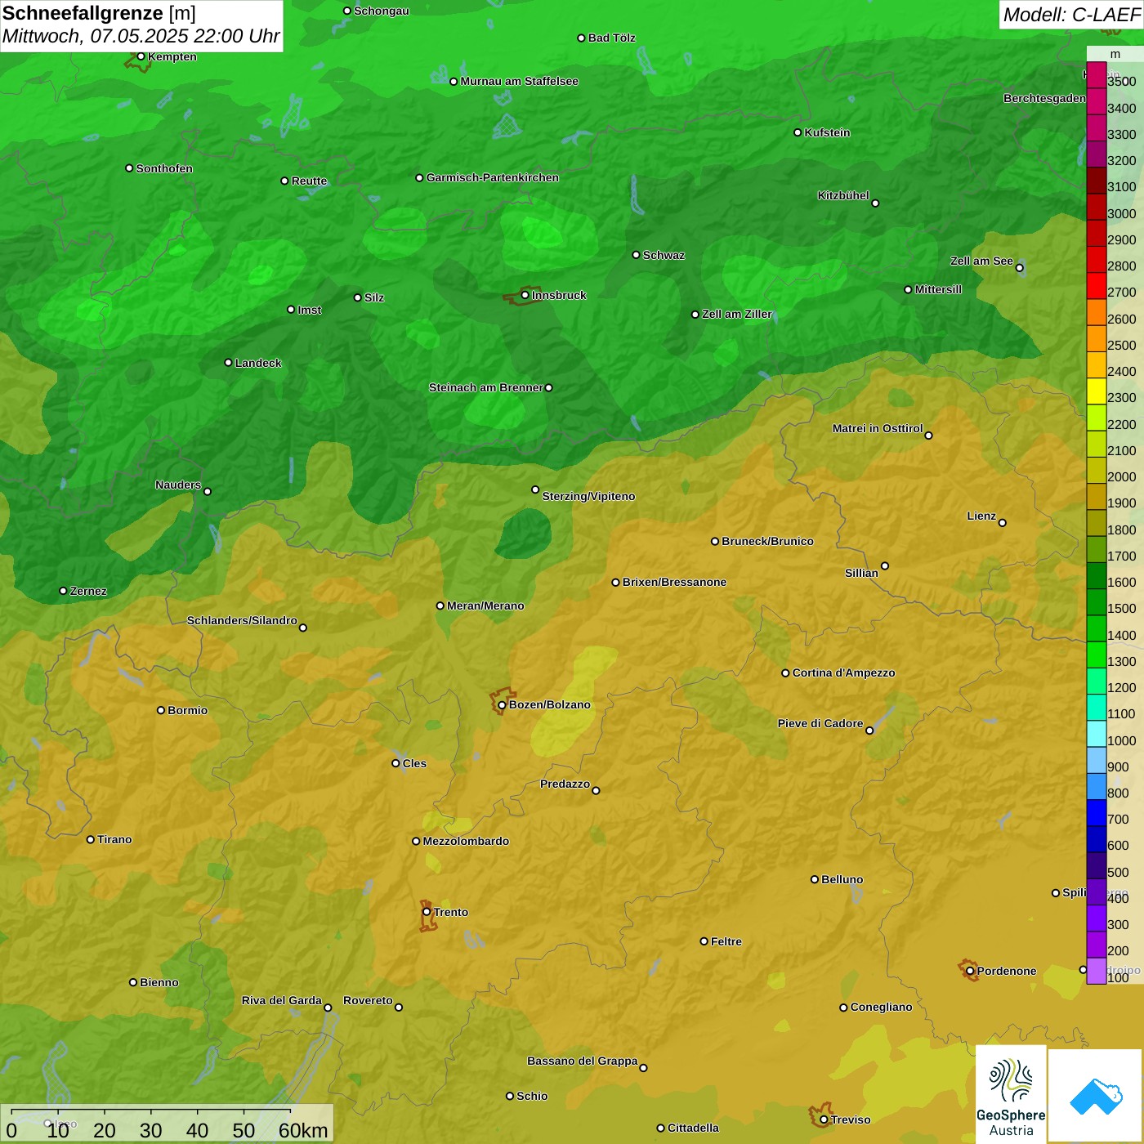Click the Berchtesgaden label

pos(1044,98)
